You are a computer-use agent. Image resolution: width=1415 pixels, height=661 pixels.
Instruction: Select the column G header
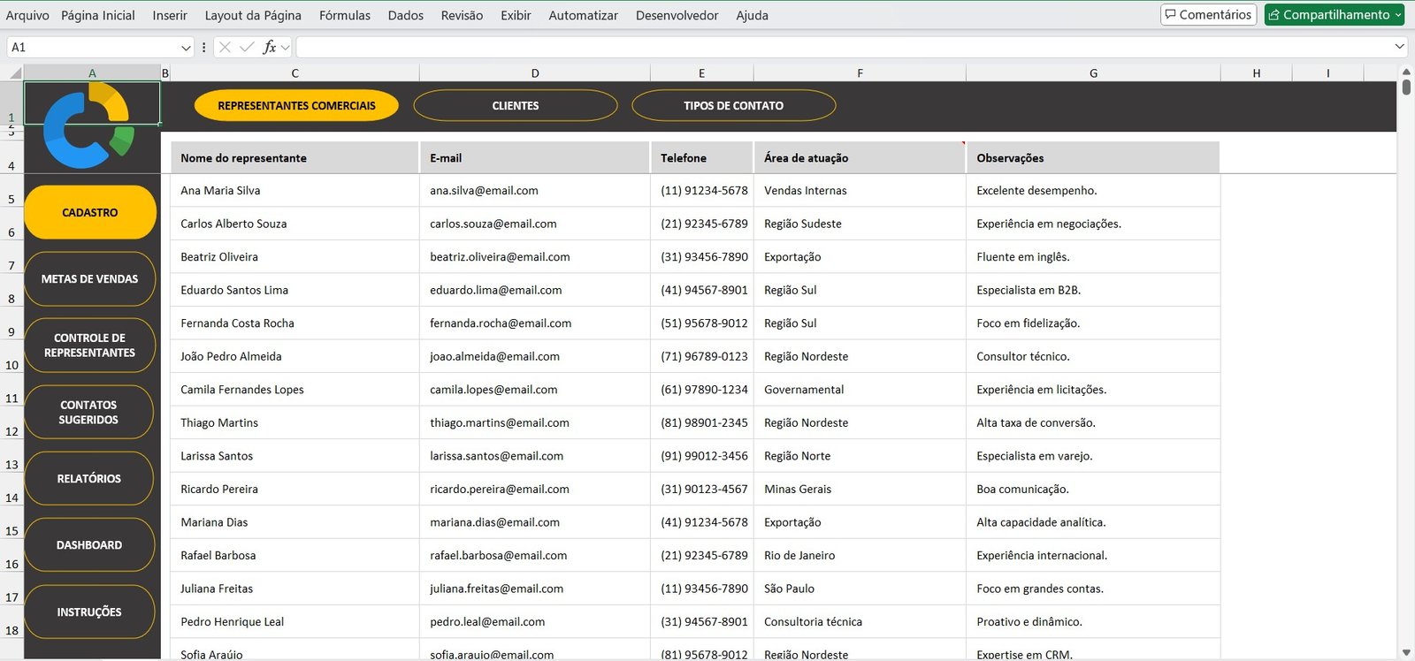coord(1093,73)
